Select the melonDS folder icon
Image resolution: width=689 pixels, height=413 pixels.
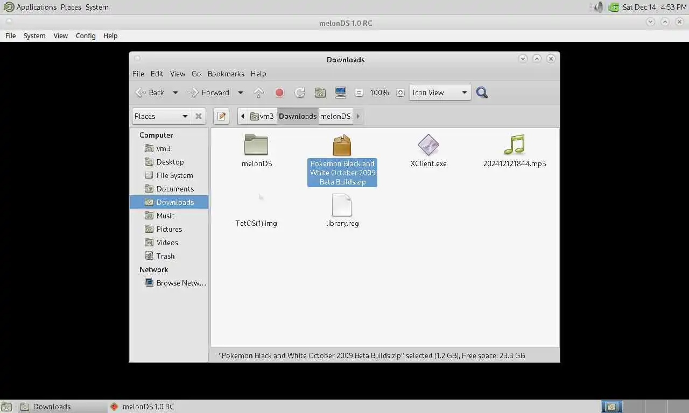coord(256,145)
